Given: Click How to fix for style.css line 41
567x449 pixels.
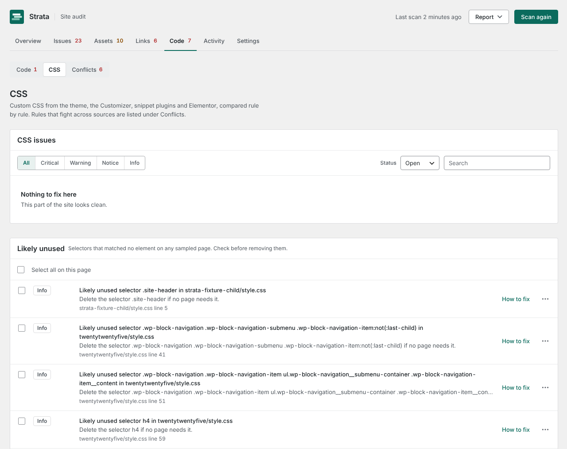Looking at the screenshot, I should [516, 341].
